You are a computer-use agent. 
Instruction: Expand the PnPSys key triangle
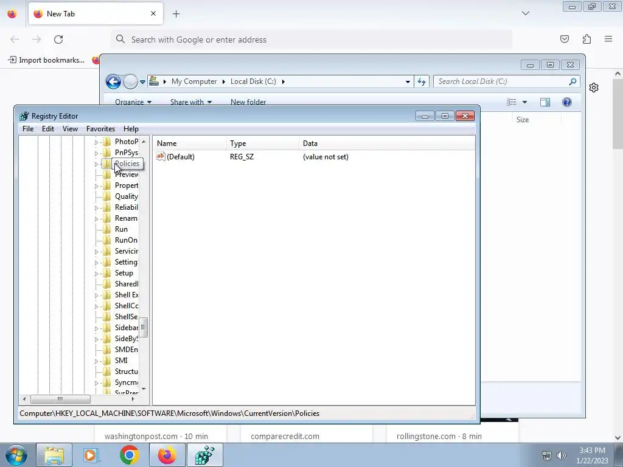click(x=96, y=153)
